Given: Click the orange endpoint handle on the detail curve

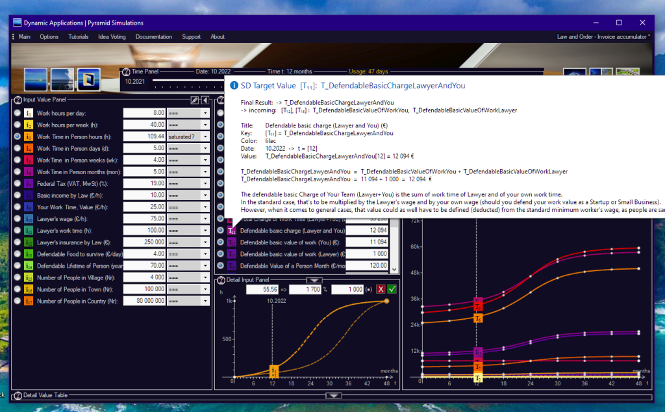Looking at the screenshot, I should point(386,301).
